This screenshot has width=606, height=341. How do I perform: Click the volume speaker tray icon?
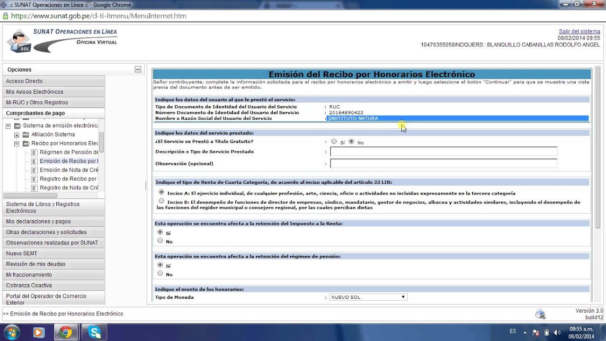pos(557,332)
